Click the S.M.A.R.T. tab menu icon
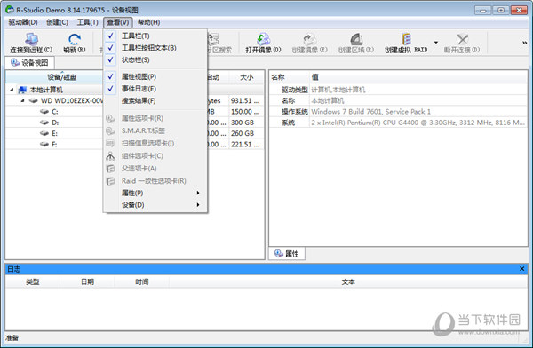This screenshot has width=533, height=348. pos(110,130)
